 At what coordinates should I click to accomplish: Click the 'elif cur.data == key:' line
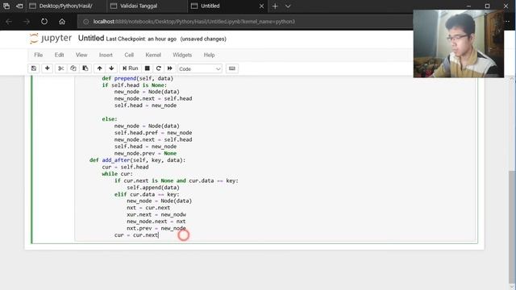tap(147, 194)
